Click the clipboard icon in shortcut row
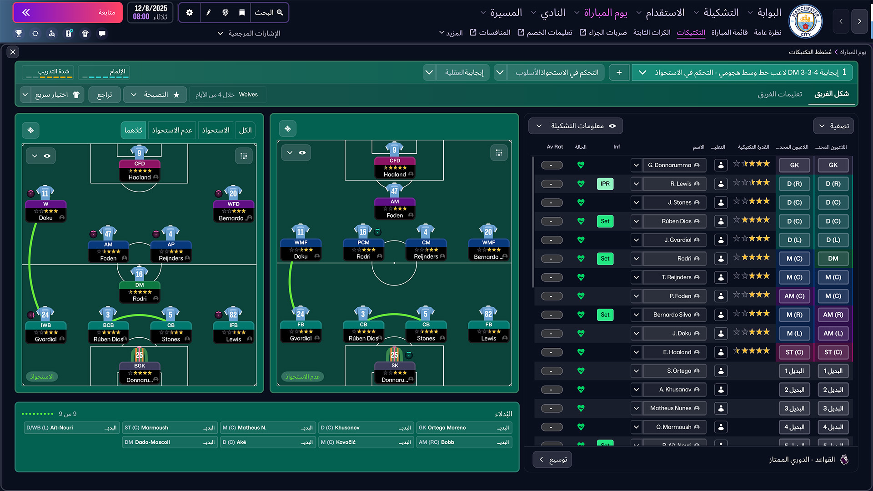Image resolution: width=873 pixels, height=491 pixels. click(x=69, y=34)
